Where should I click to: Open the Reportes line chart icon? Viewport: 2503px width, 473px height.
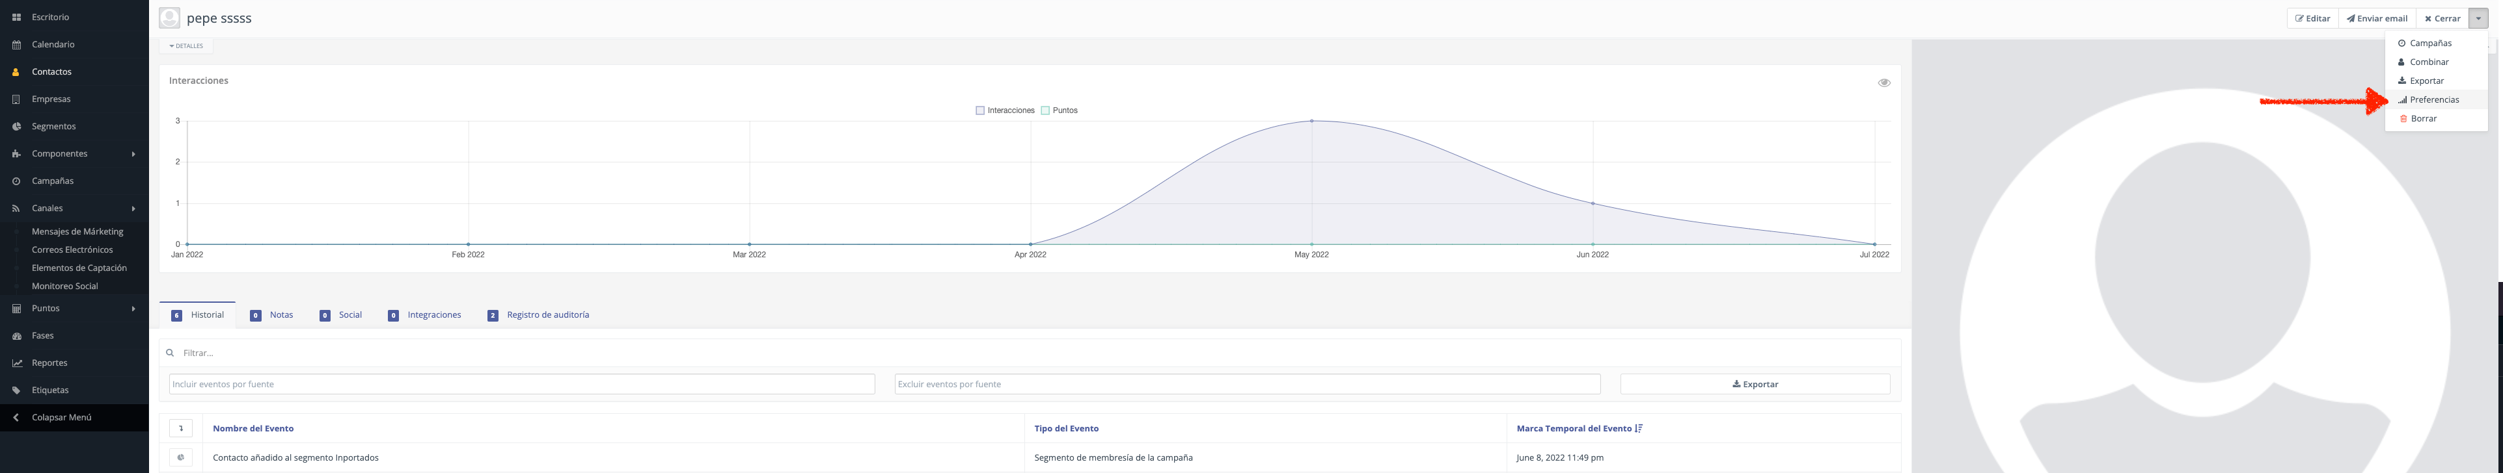click(x=16, y=363)
